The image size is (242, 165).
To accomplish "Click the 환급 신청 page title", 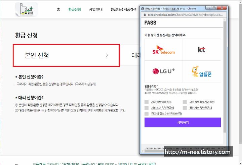I will click(26, 35).
